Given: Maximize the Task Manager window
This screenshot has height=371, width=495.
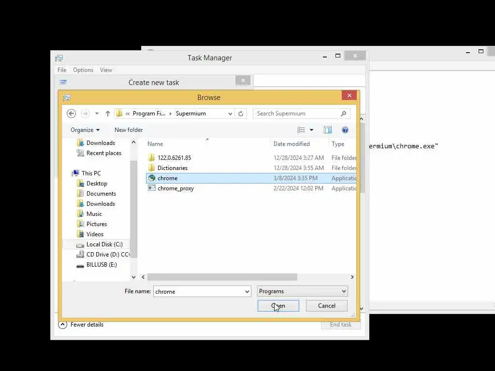Looking at the screenshot, I should (338, 56).
